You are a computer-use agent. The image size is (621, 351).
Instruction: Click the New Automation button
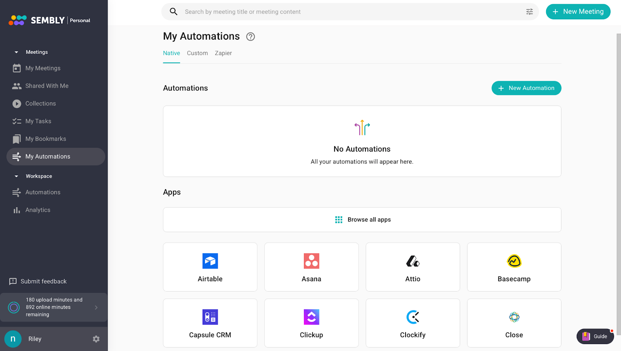click(x=526, y=88)
